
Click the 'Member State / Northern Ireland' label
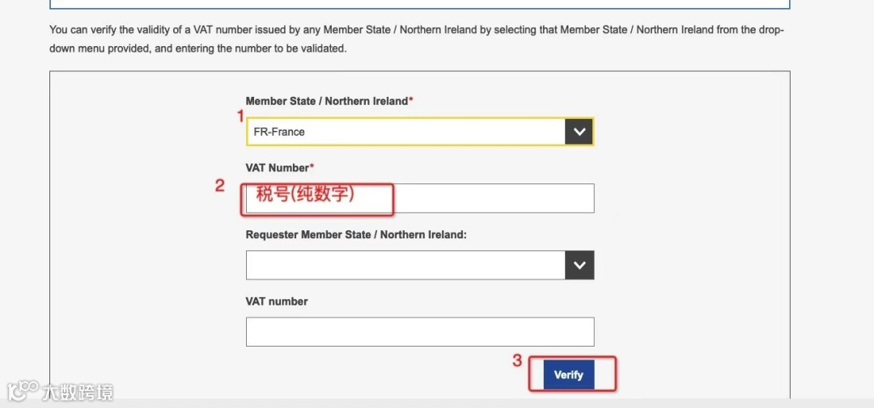pyautogui.click(x=327, y=101)
